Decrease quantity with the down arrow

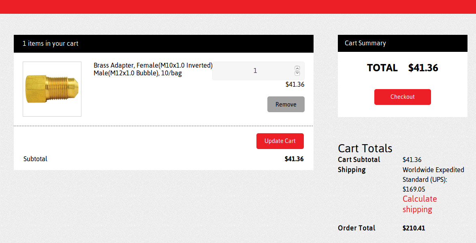(297, 73)
